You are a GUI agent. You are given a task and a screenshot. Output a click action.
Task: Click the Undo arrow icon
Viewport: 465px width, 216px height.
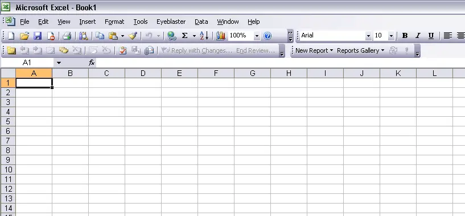149,36
